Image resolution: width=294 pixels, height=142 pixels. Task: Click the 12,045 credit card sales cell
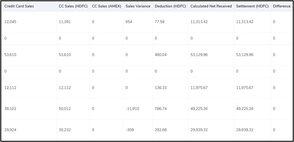tap(10, 22)
